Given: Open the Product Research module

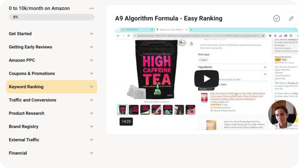Looking at the screenshot, I should coord(51,113).
